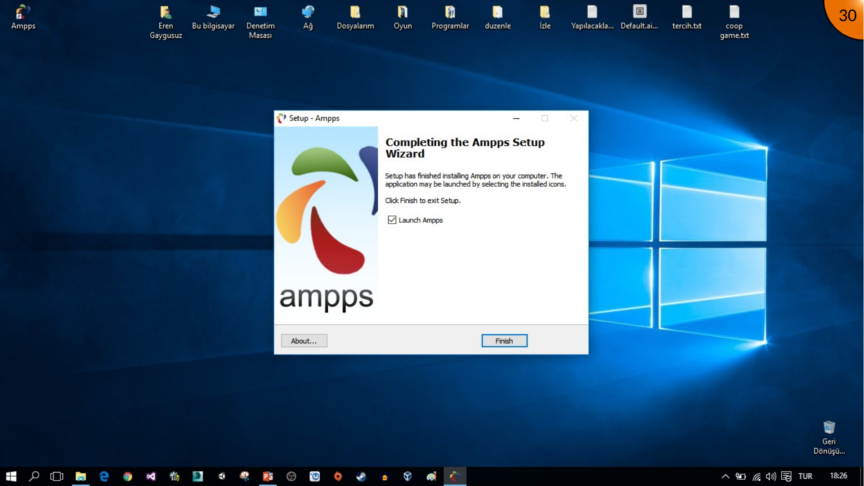Select the coop game.txt file icon
Viewport: 864px width, 486px height.
tap(734, 22)
